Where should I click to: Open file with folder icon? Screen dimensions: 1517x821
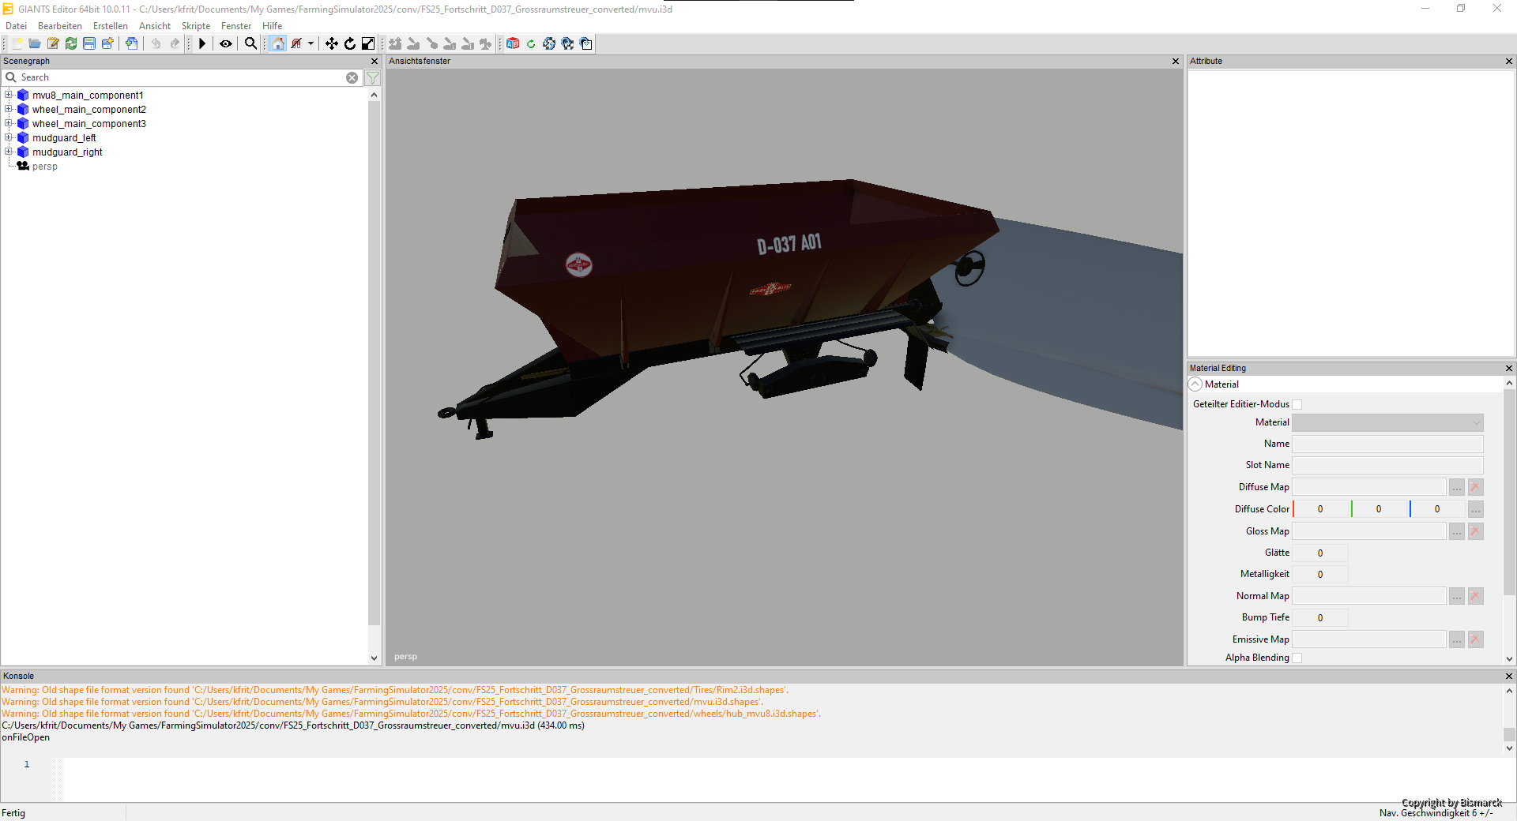tap(35, 43)
